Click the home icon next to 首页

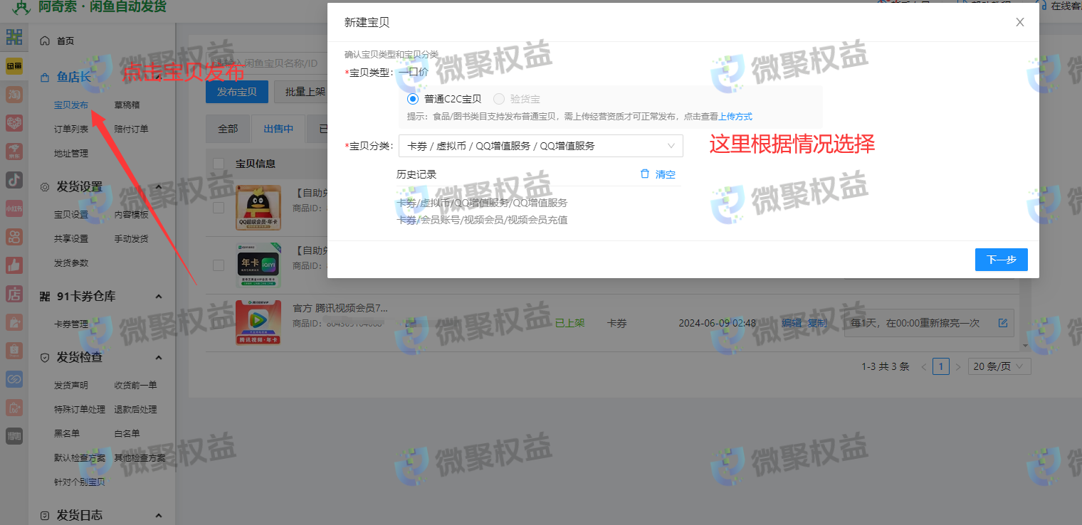click(x=45, y=41)
